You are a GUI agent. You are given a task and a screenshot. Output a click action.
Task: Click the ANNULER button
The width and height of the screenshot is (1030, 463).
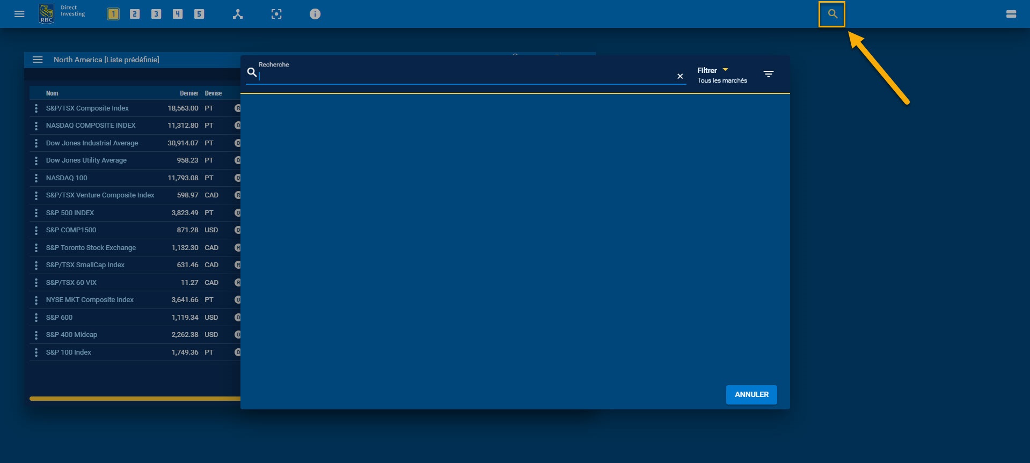(x=751, y=394)
